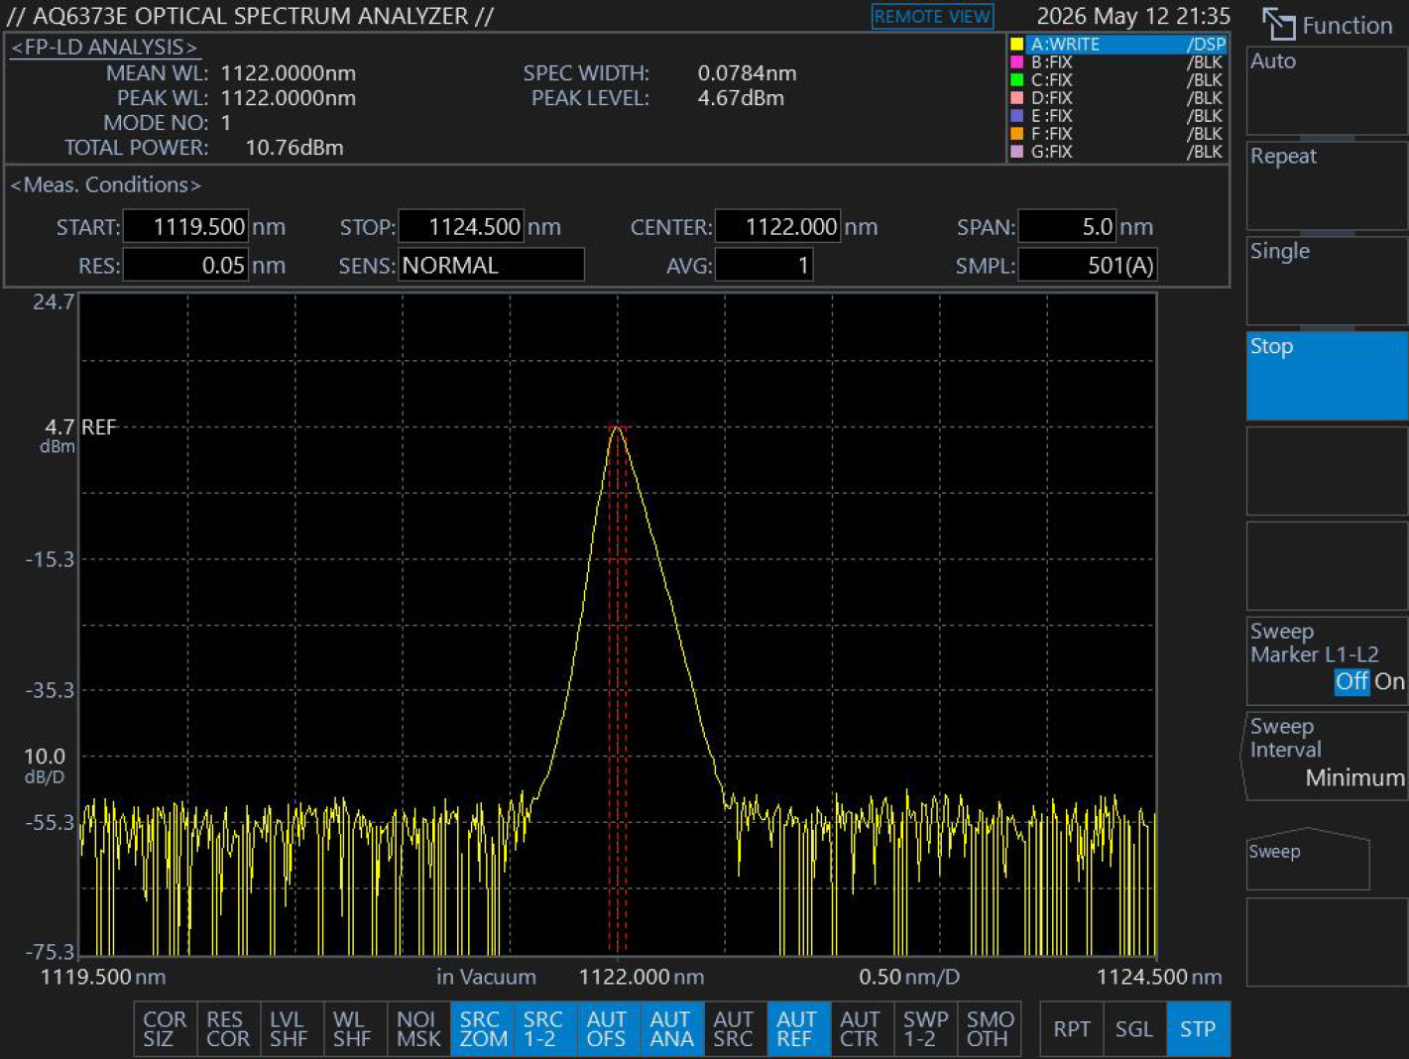Open Sweep Interval Minimum setting
This screenshot has width=1409, height=1059.
1327,756
